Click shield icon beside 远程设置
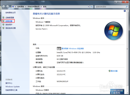This screenshot has width=130, height=95. point(3,21)
